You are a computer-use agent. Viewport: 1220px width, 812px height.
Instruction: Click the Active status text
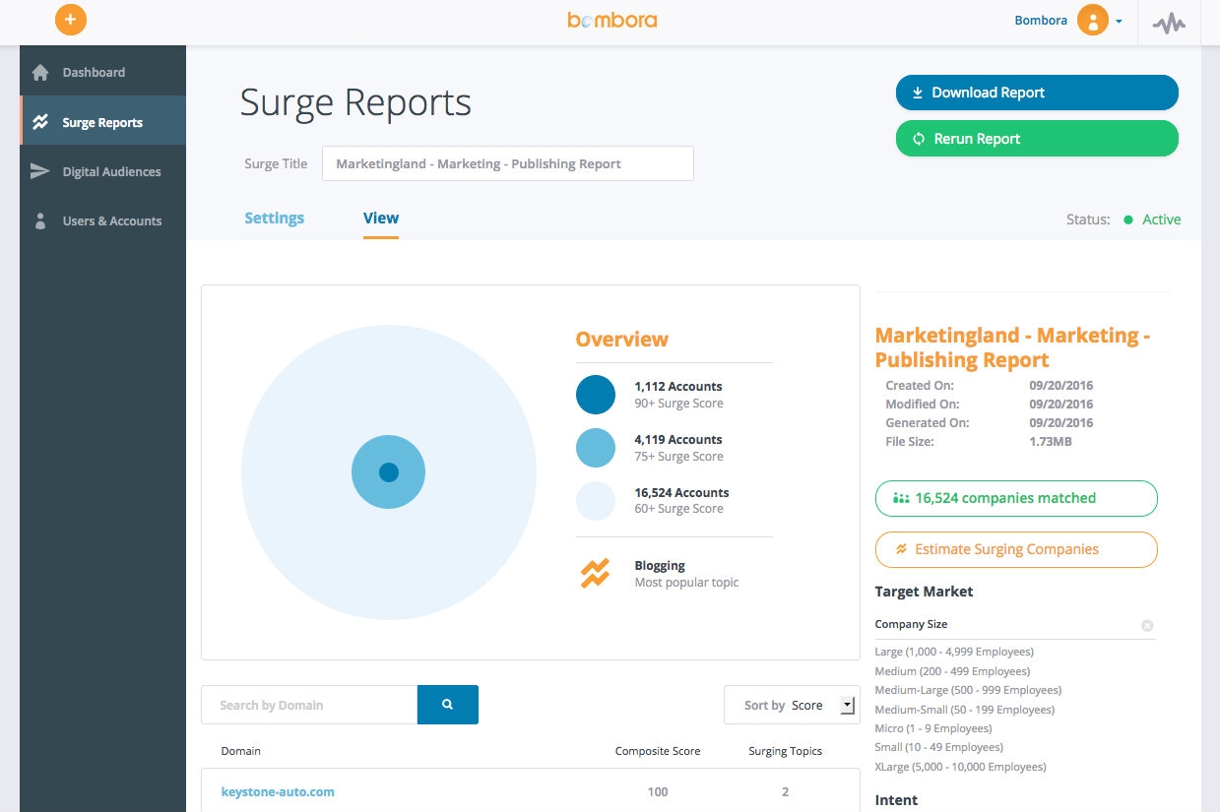coord(1161,219)
